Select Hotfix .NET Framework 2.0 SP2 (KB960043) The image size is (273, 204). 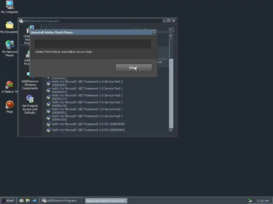tap(87, 83)
